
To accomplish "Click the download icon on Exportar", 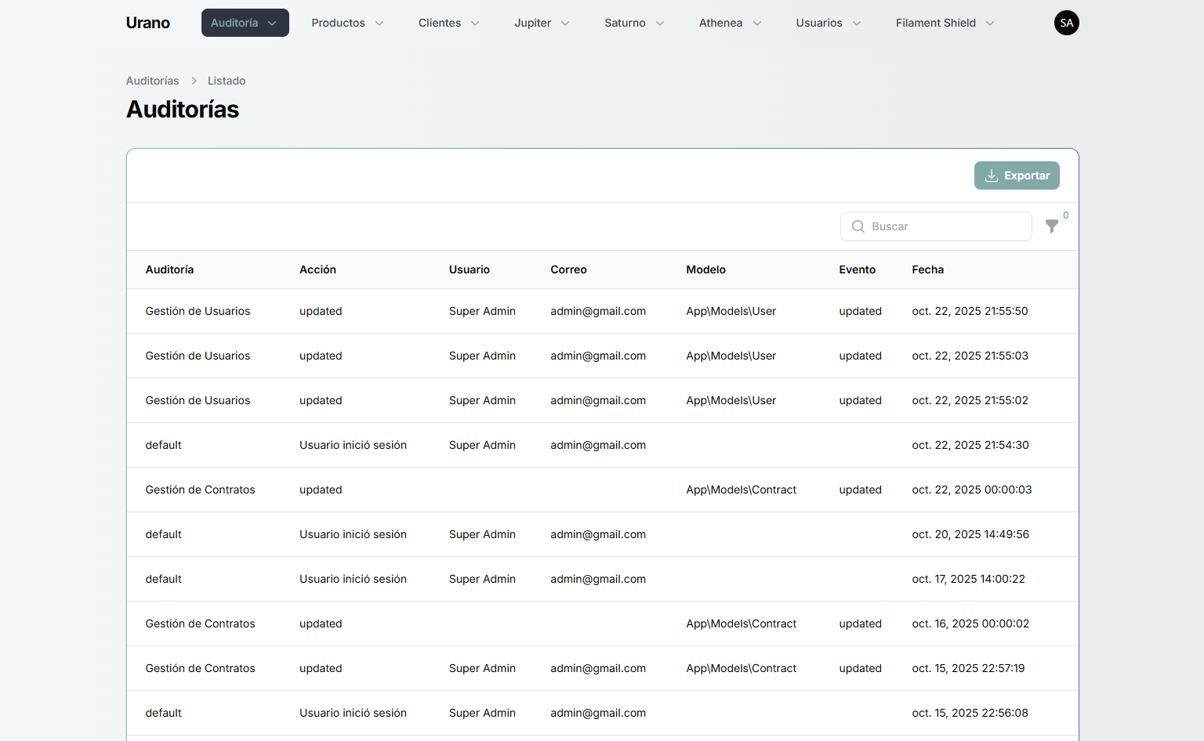I will pos(992,175).
